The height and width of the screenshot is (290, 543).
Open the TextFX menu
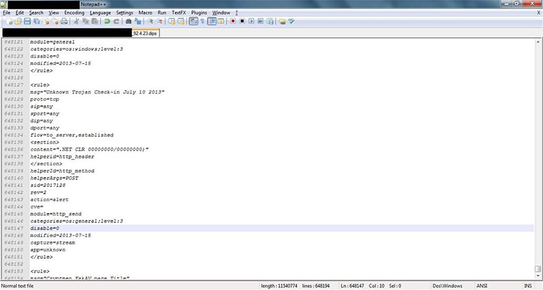(x=179, y=12)
